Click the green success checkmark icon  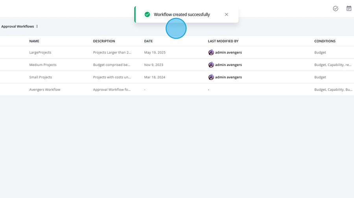pos(147,15)
